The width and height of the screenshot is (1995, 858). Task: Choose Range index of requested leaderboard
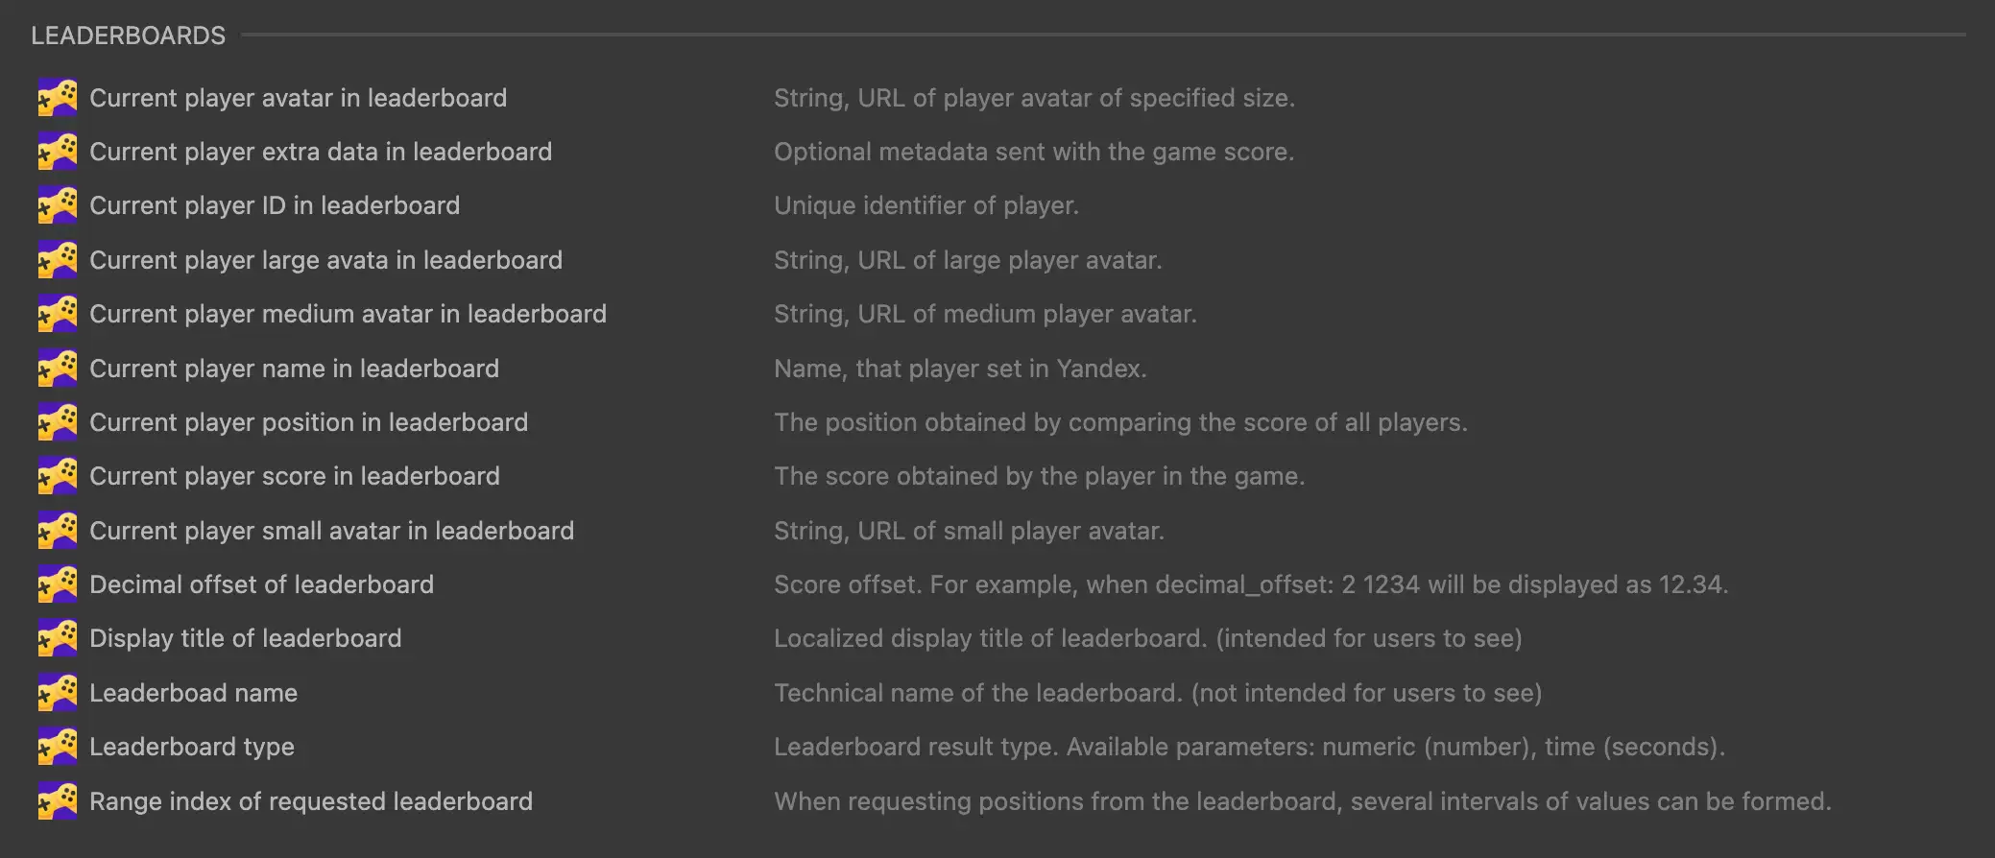click(x=310, y=801)
